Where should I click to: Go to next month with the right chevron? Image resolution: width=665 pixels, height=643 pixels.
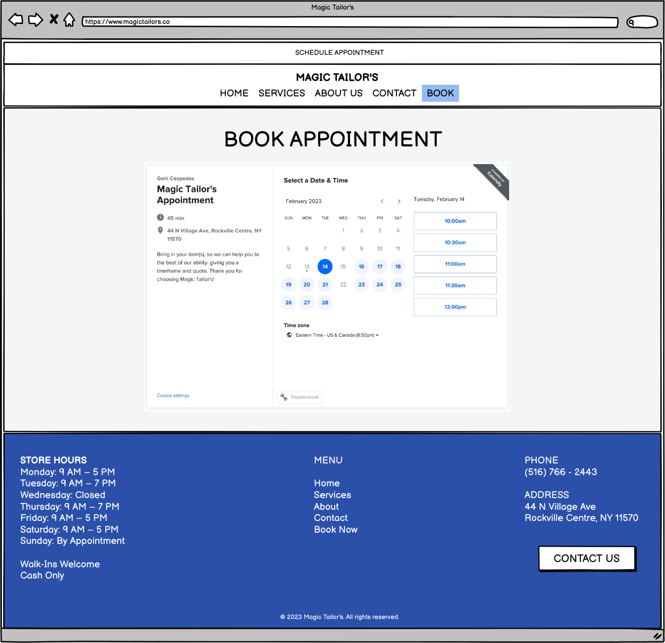click(x=399, y=201)
